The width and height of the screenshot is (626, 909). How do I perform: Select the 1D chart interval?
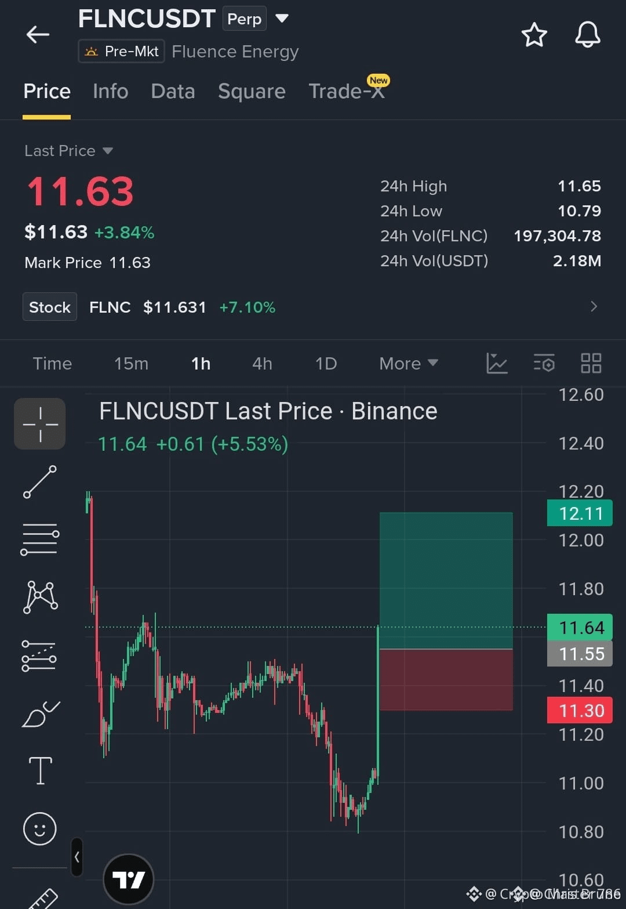click(326, 364)
